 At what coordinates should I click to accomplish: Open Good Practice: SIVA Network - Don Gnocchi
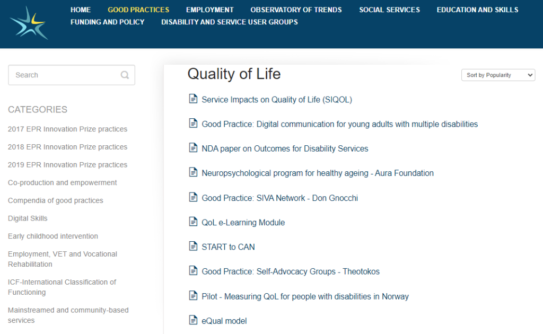(x=280, y=198)
